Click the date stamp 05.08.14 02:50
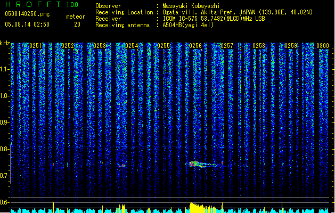This screenshot has width=335, height=213. point(27,24)
